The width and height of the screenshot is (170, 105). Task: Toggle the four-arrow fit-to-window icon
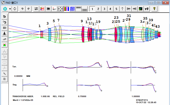click(60, 9)
